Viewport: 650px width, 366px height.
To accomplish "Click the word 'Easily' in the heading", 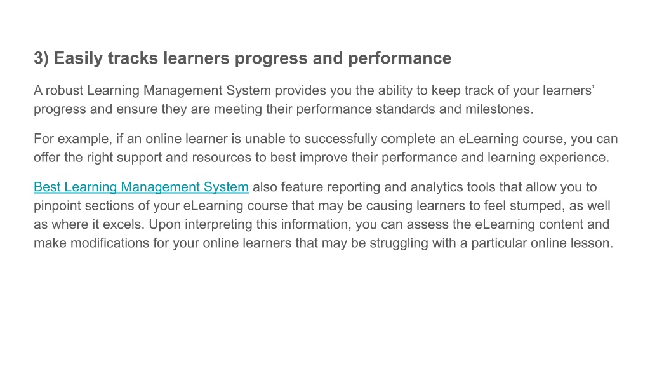I will pos(78,58).
